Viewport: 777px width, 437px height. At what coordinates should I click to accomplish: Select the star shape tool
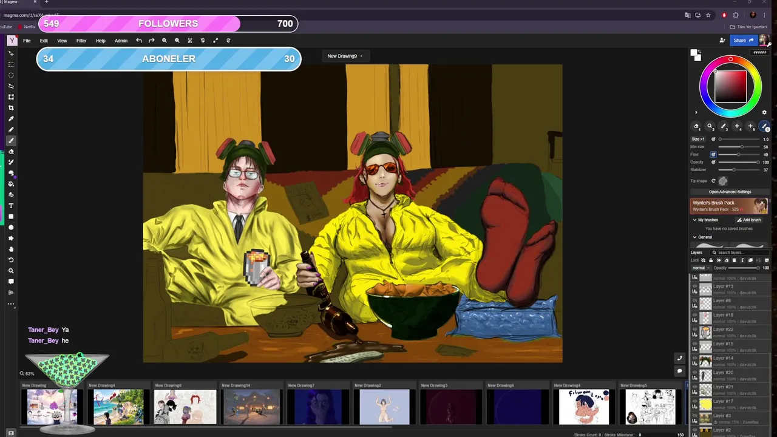tap(11, 239)
